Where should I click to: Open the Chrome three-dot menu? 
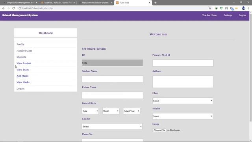[248, 8]
